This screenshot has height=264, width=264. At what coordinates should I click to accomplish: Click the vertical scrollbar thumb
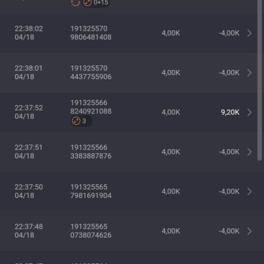259,81
